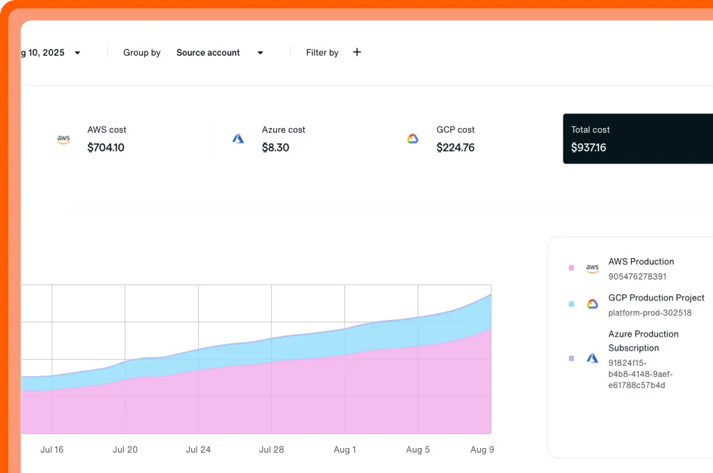Click the date text ending 10, 2025
Image resolution: width=713 pixels, height=473 pixels.
click(43, 53)
